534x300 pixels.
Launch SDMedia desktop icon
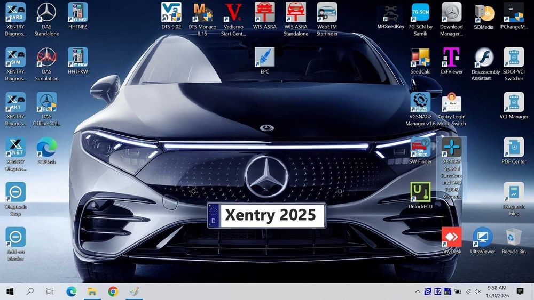click(x=484, y=14)
